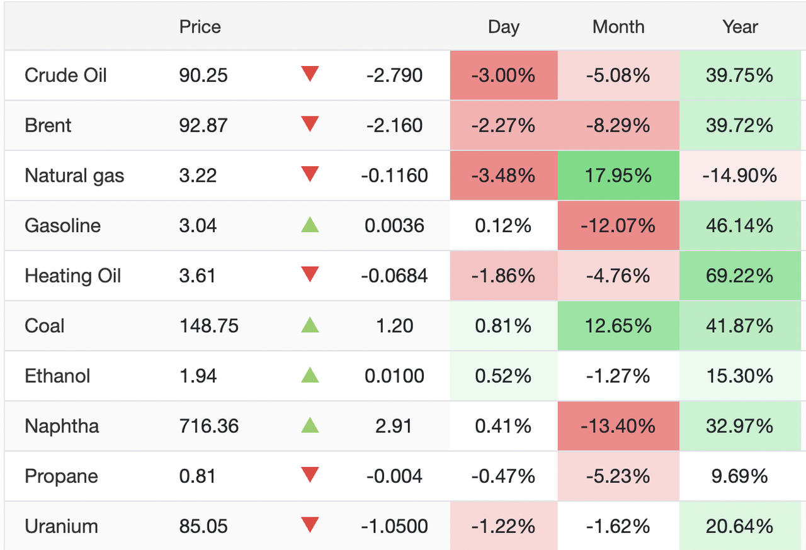Open the Uranium commodity link

point(61,526)
